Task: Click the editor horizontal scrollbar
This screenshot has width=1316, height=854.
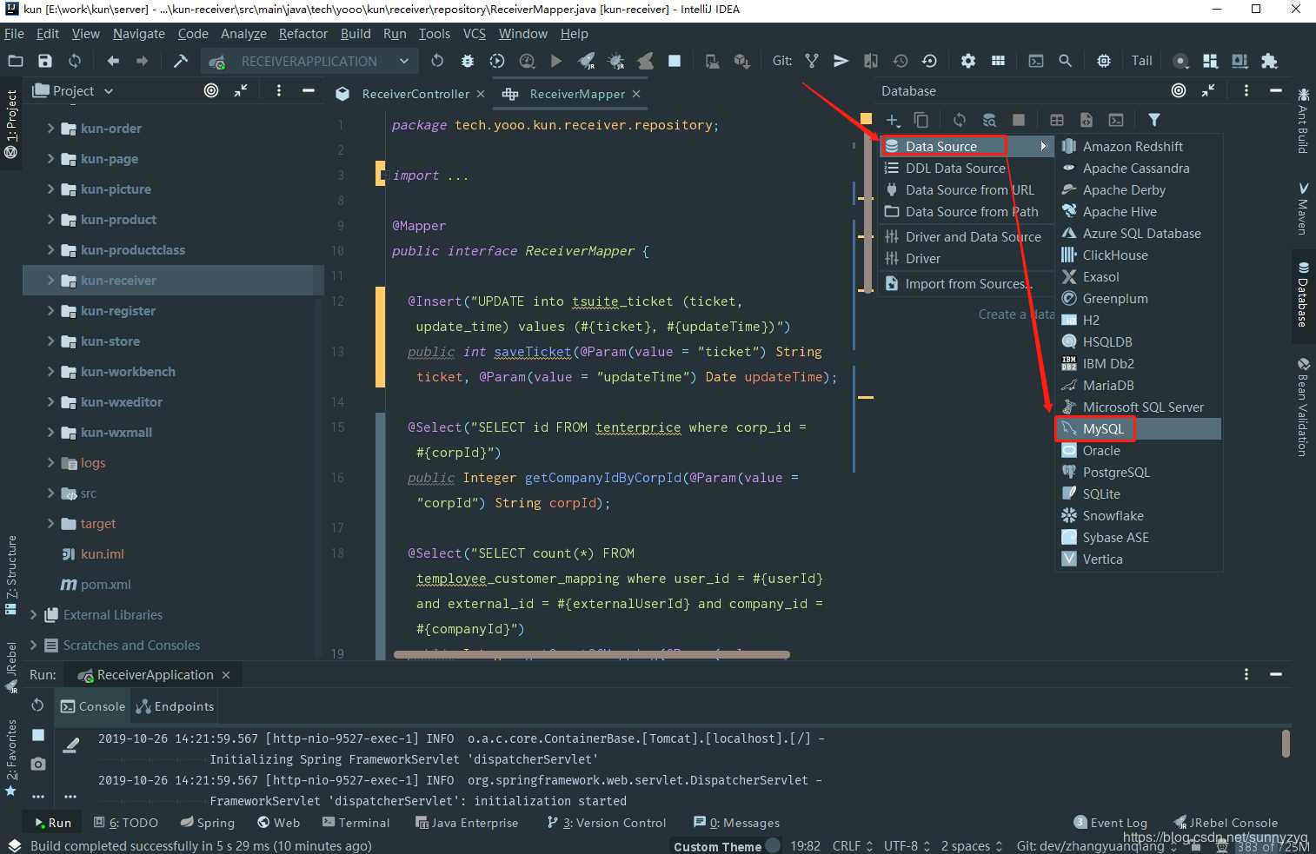Action: 591,655
